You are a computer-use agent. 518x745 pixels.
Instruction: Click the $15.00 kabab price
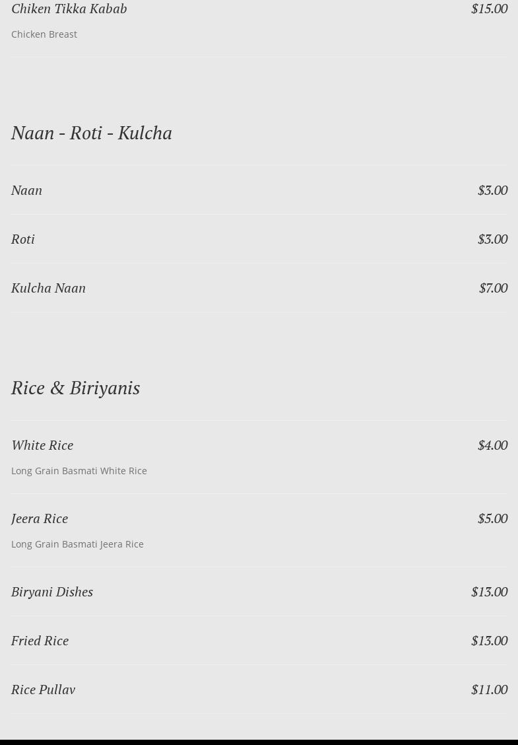(x=489, y=9)
